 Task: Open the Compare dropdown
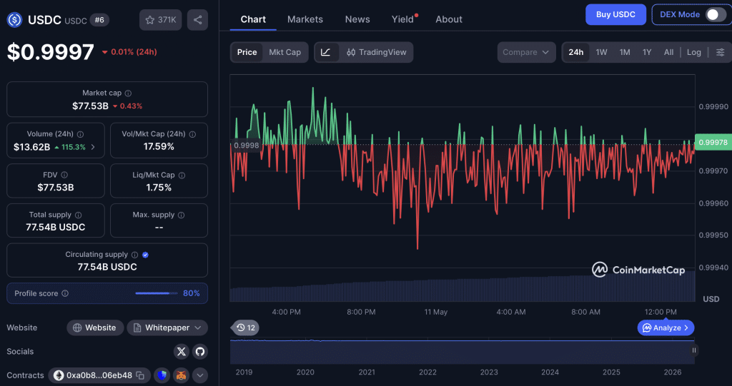pos(526,52)
